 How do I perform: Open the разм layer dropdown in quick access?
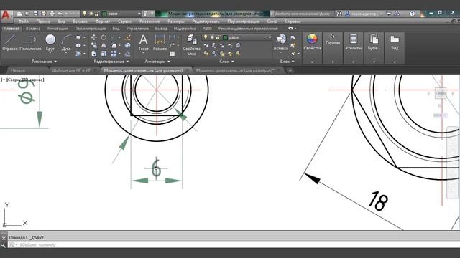[139, 14]
